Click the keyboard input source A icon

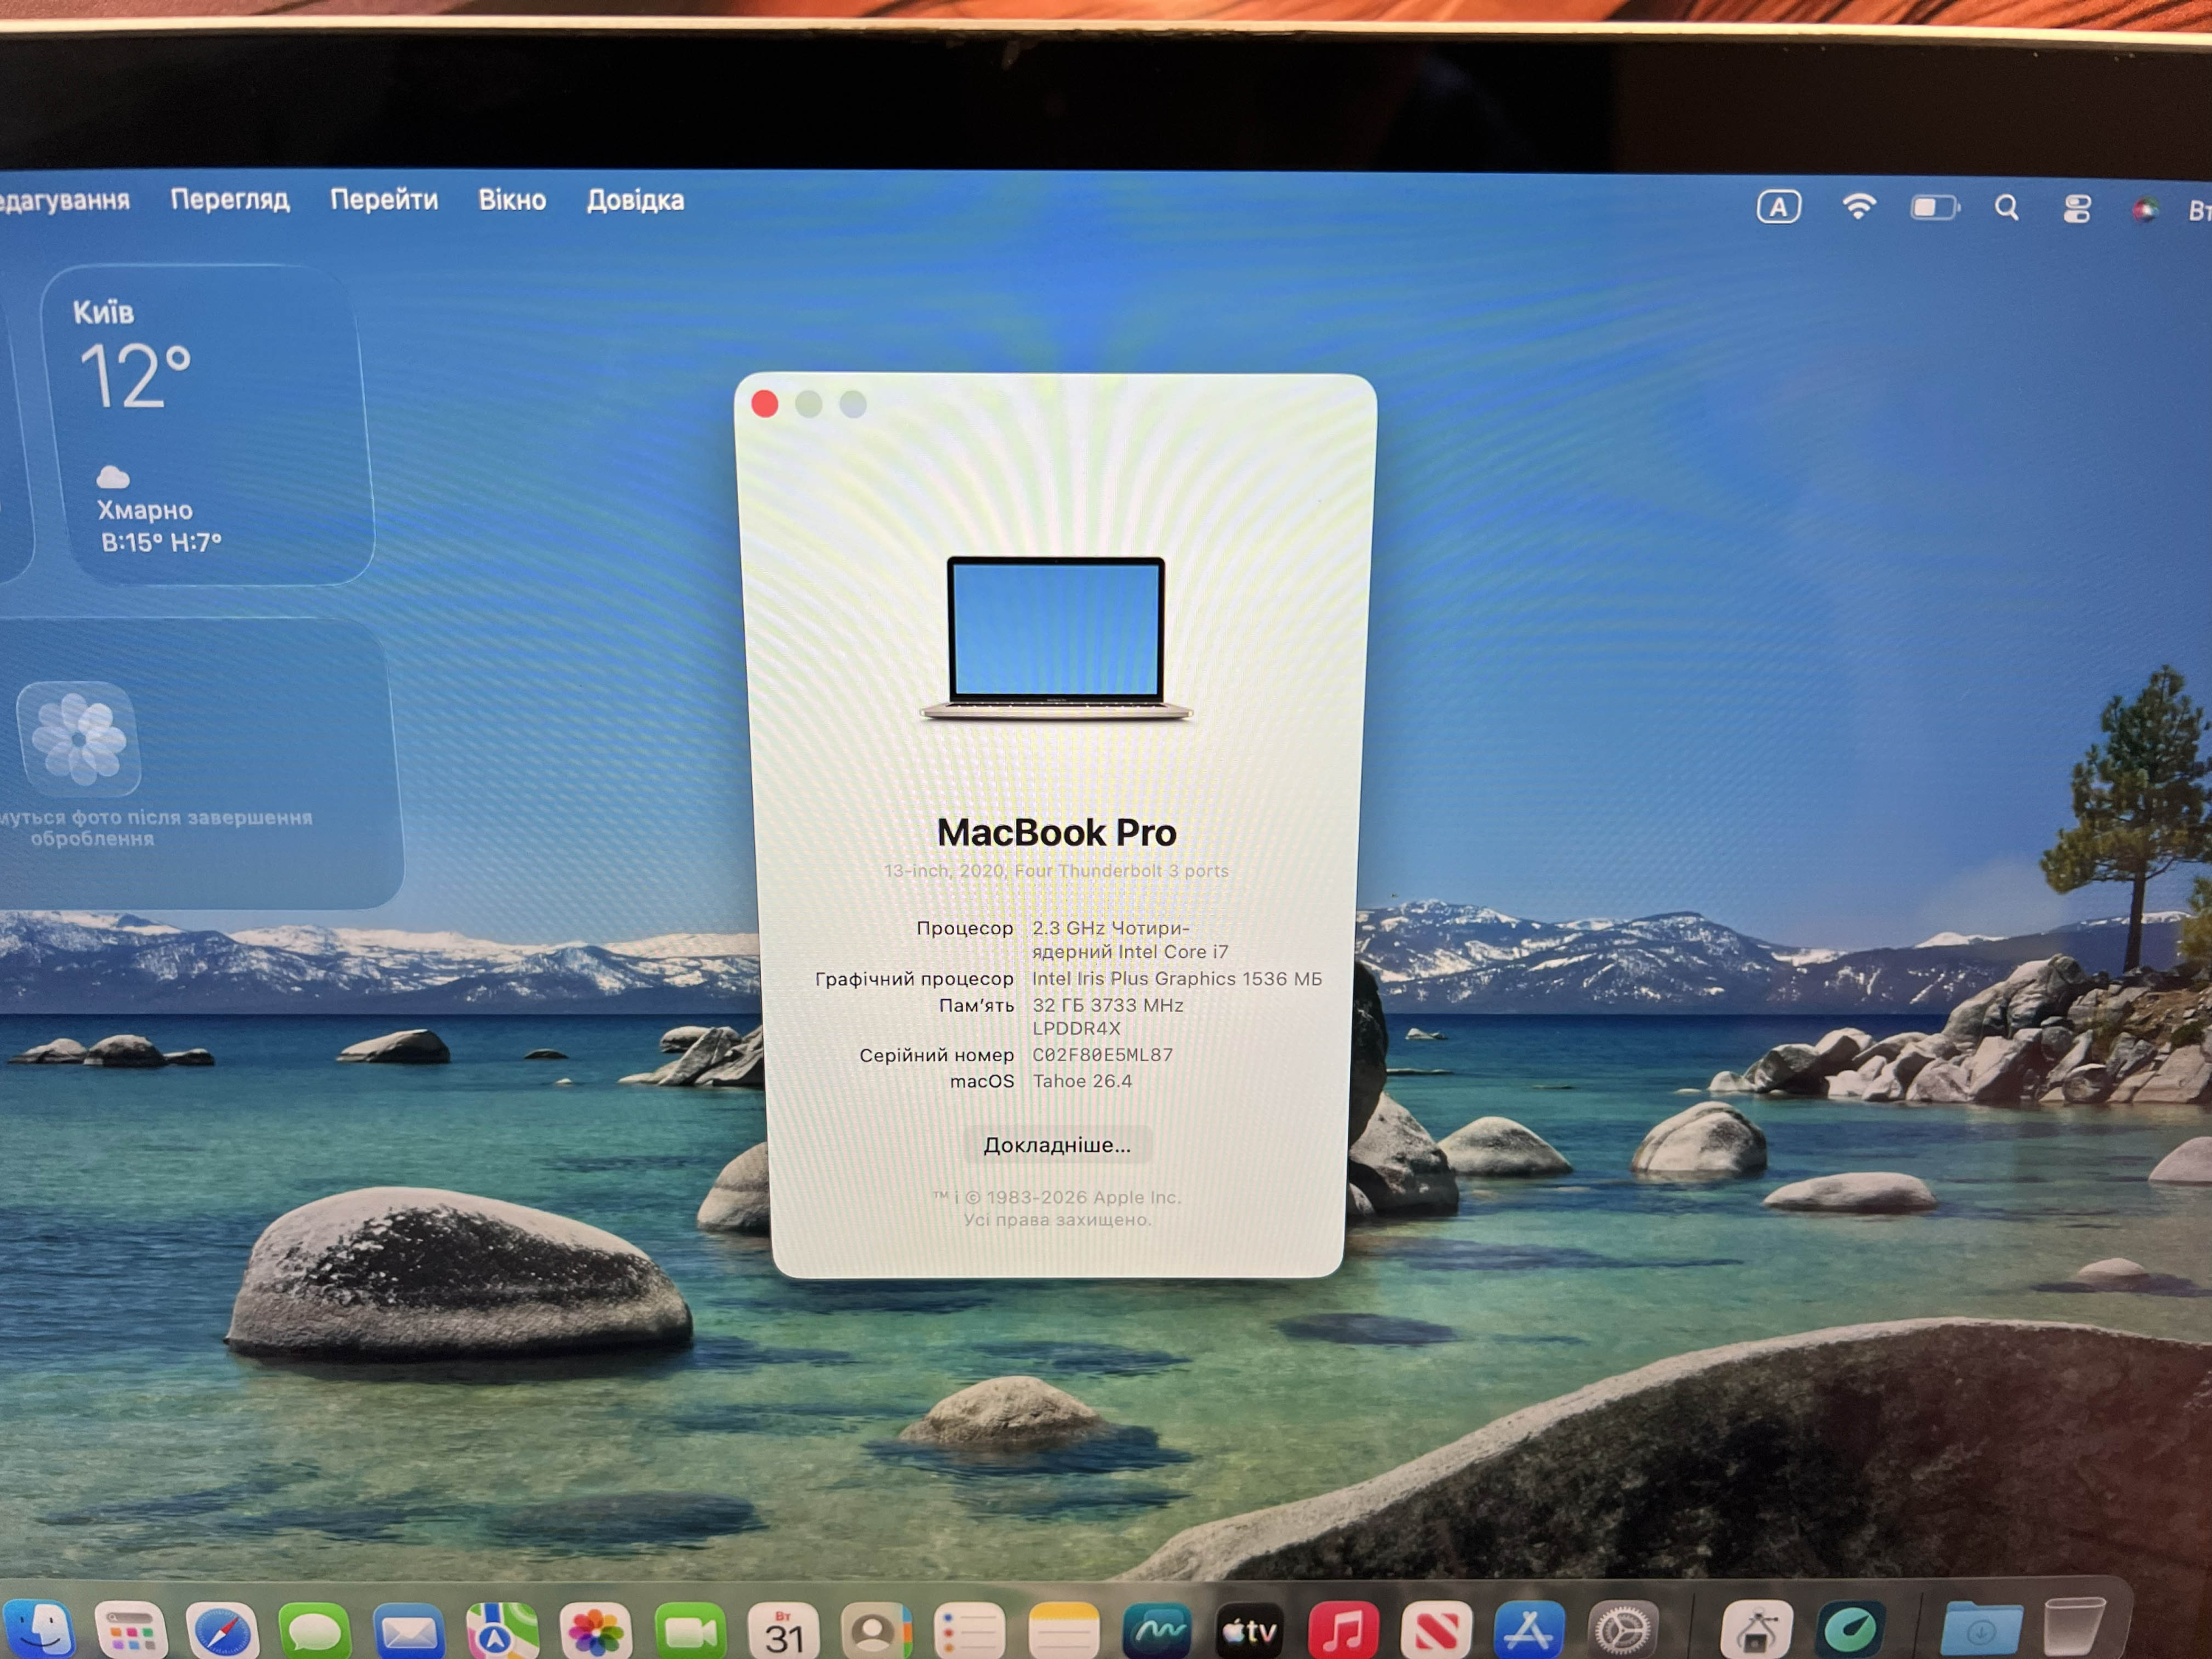pos(1778,207)
